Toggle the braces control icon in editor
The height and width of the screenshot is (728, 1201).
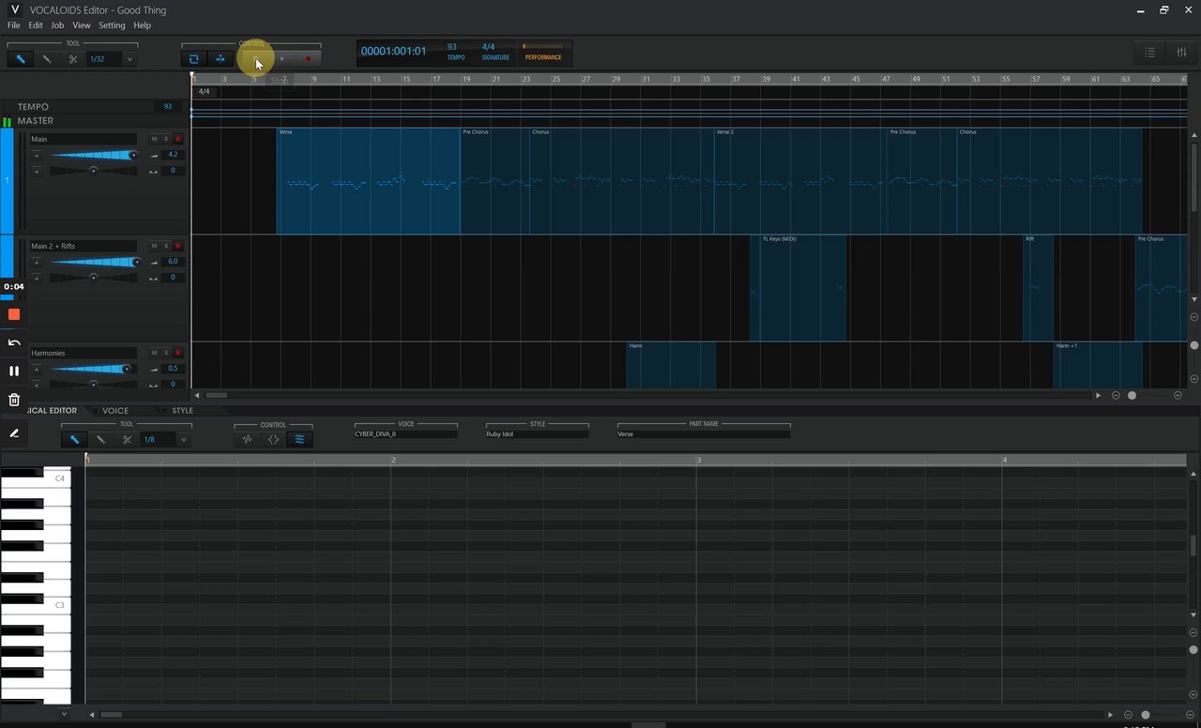(274, 439)
